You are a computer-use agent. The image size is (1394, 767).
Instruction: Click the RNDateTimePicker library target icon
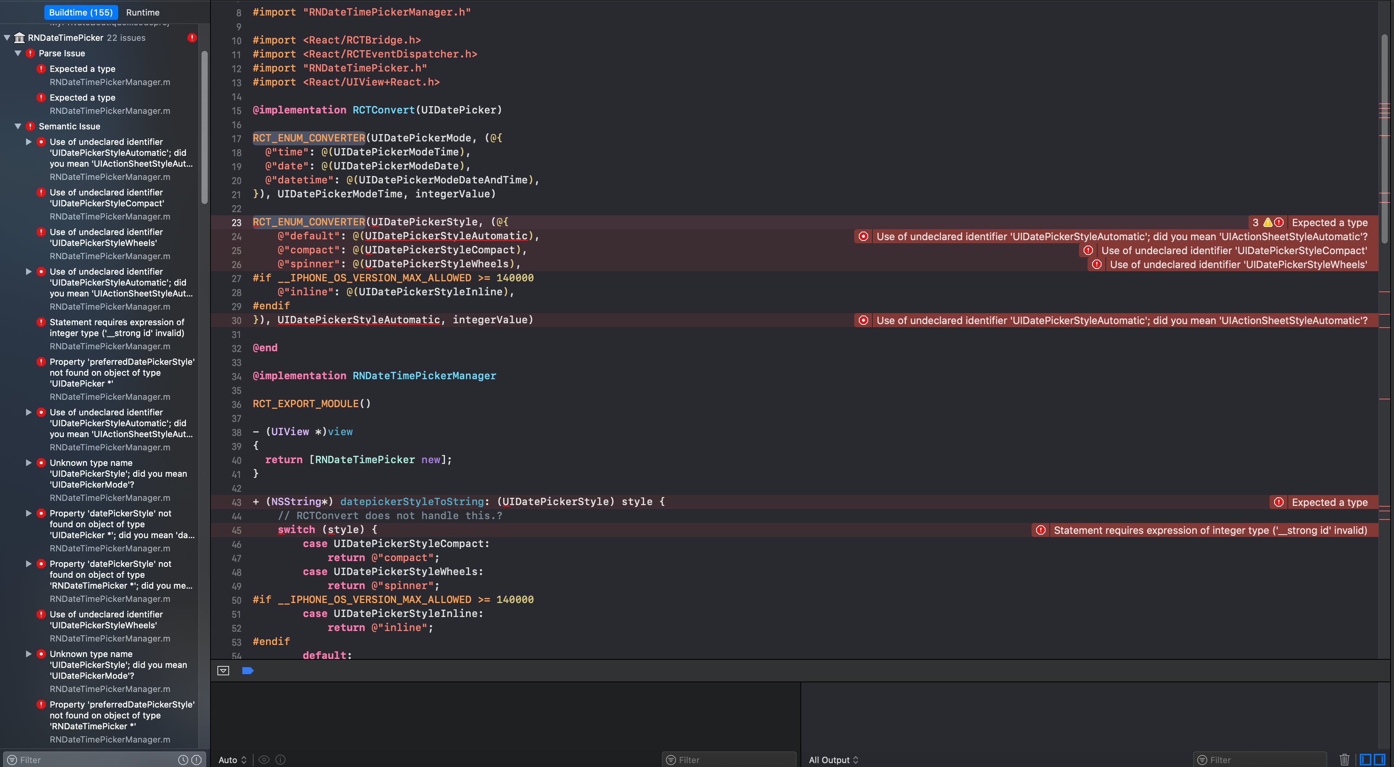pos(19,38)
